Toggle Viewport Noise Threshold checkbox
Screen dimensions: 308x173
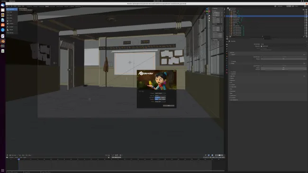point(261,57)
